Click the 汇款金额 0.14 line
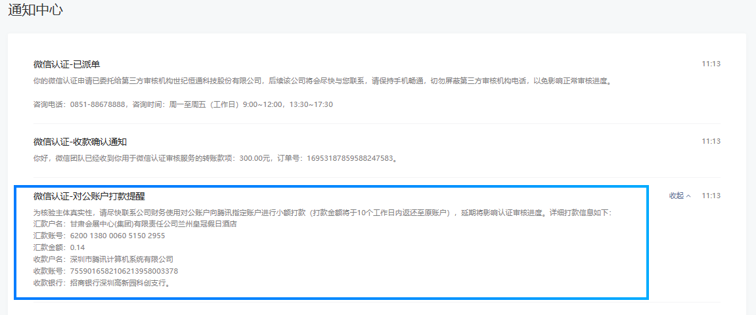The width and height of the screenshot is (756, 315). 59,247
